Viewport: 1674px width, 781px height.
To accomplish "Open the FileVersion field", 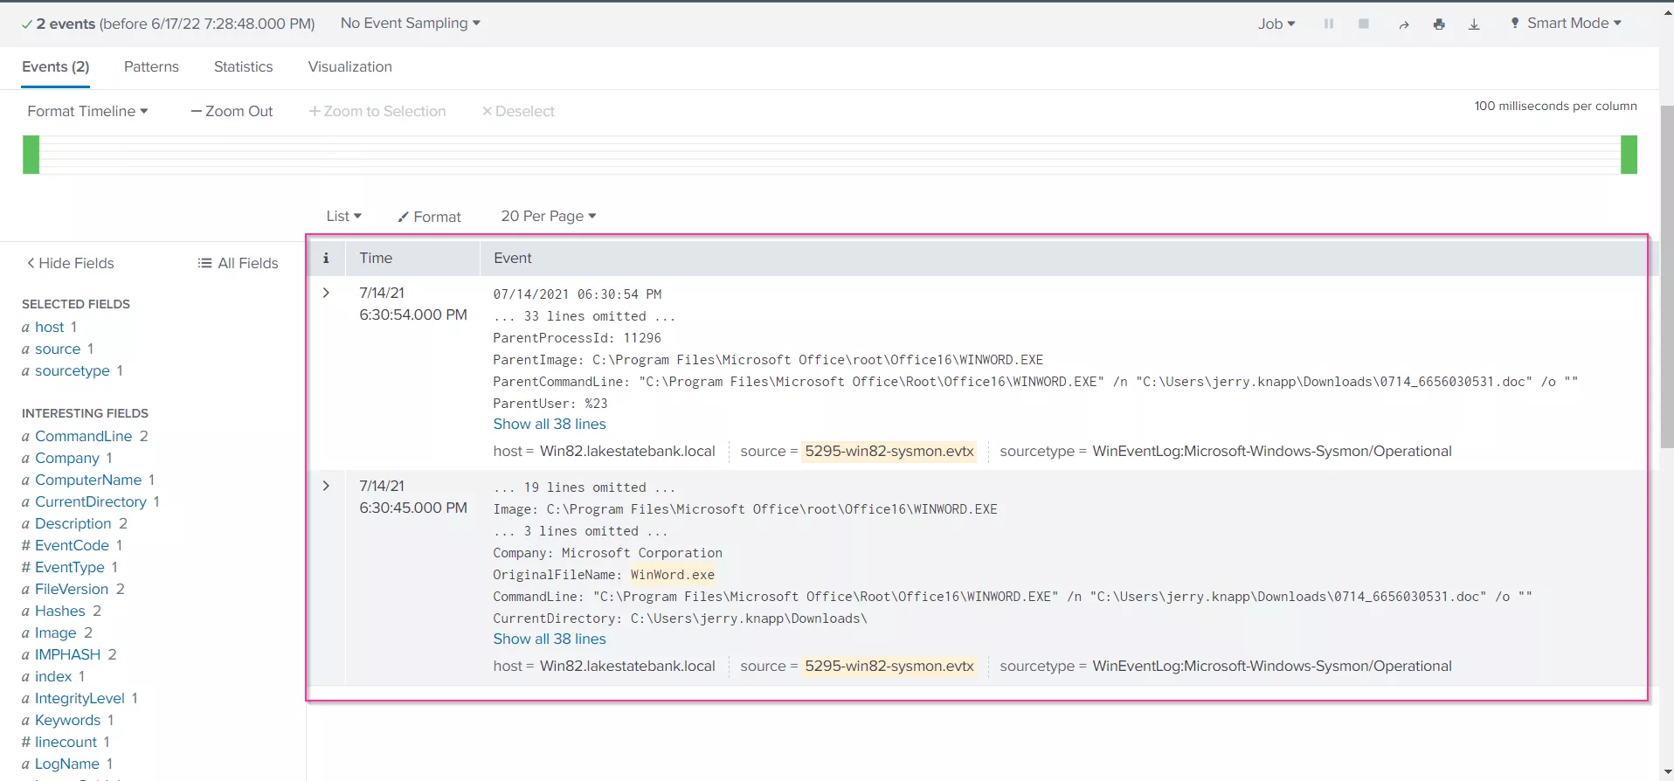I will [72, 589].
